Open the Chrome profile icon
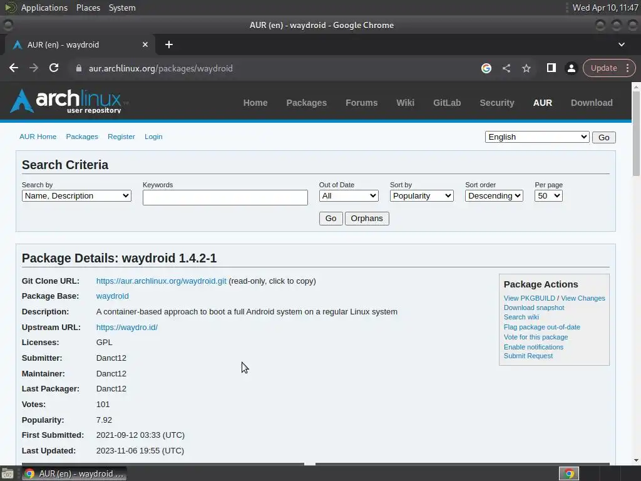The height and width of the screenshot is (481, 641). click(x=571, y=68)
